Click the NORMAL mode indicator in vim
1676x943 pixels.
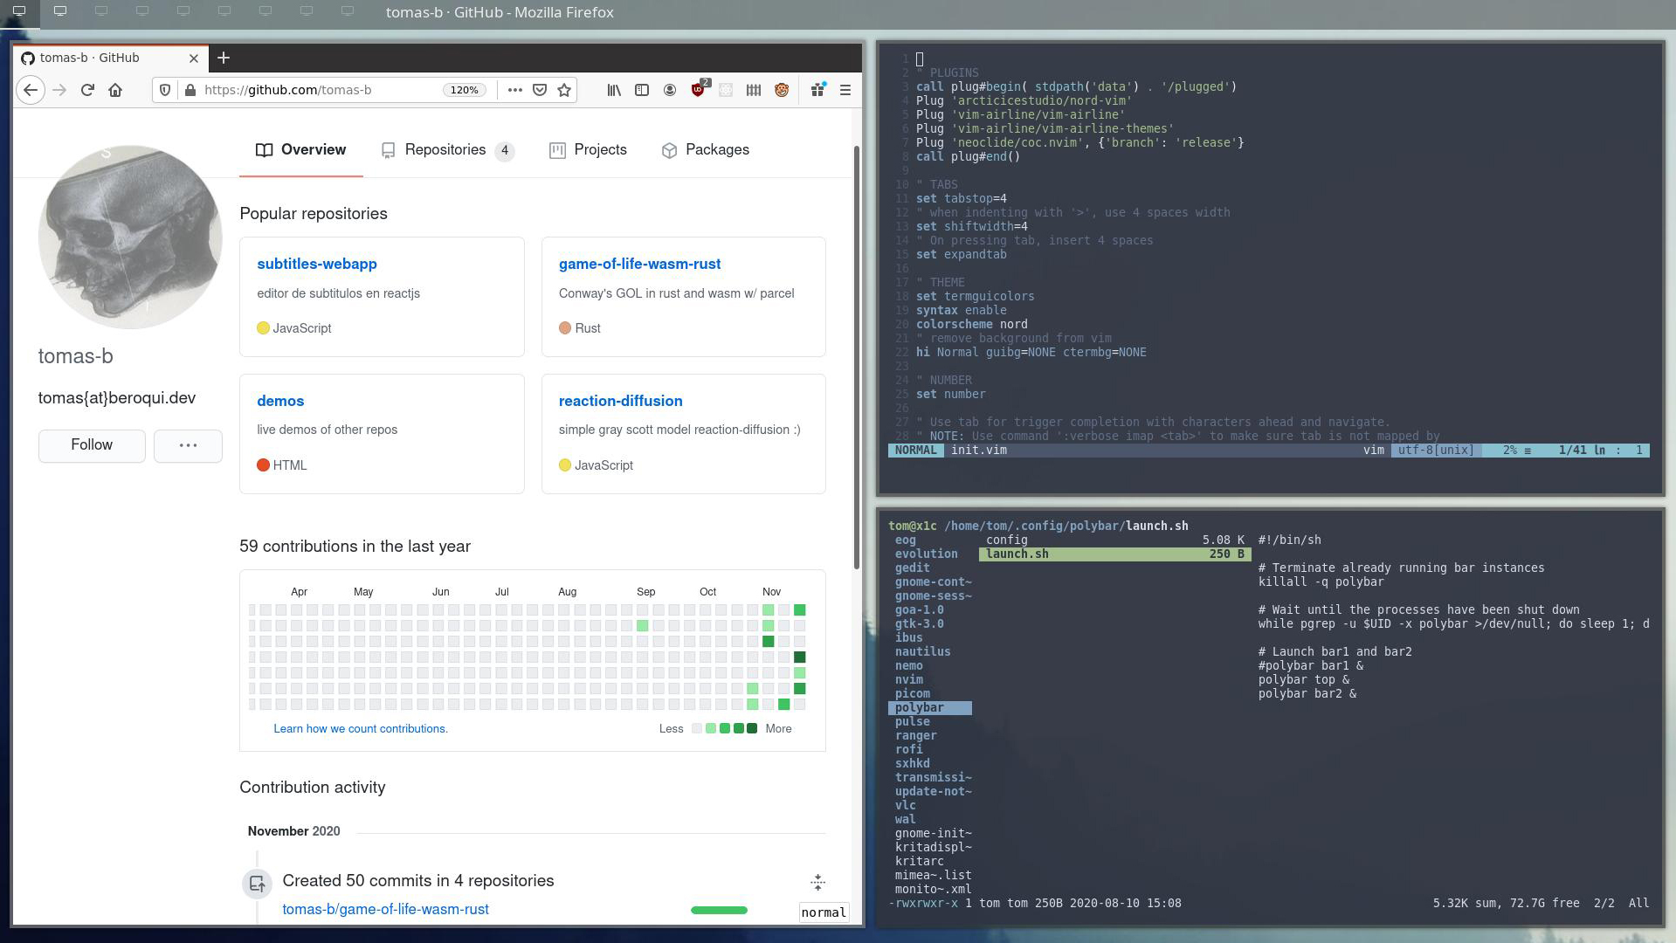[x=916, y=451]
